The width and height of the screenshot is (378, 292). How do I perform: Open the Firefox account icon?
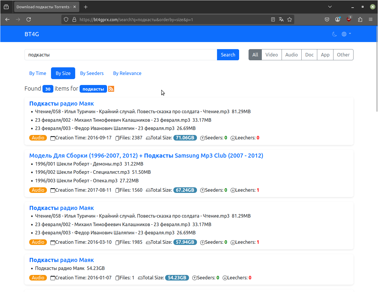click(x=338, y=19)
